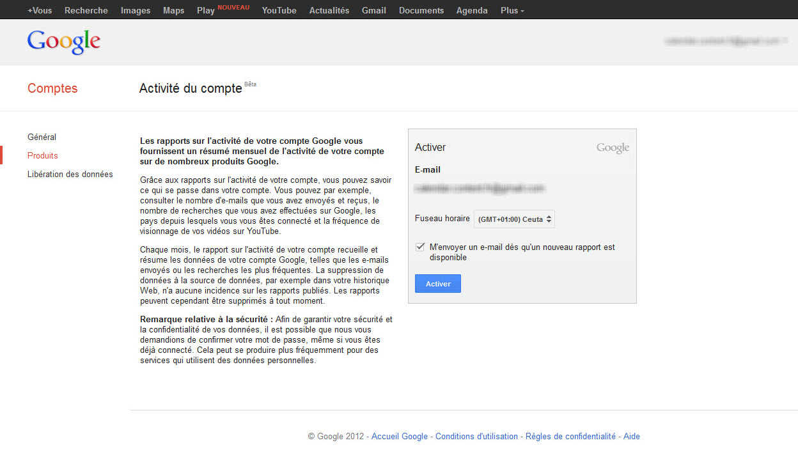Open Maps from the top navigation
The height and width of the screenshot is (452, 798).
pos(173,10)
